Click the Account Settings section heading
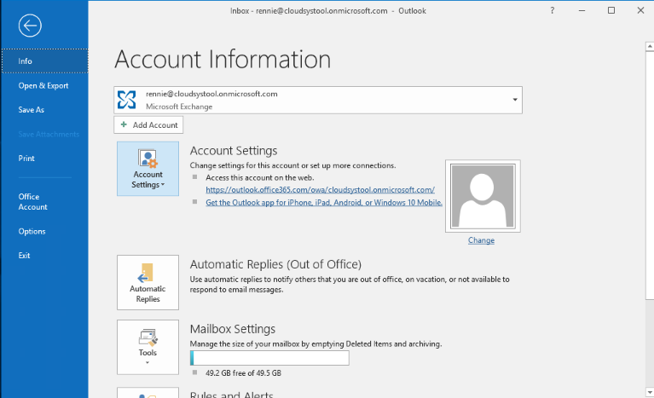Viewport: 654px width, 398px height. click(x=234, y=151)
